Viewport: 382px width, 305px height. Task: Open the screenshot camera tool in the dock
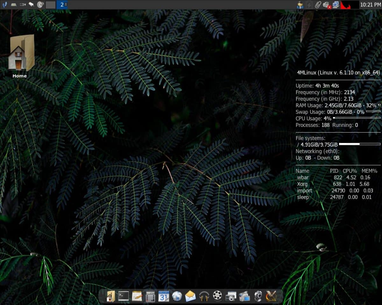(x=230, y=296)
